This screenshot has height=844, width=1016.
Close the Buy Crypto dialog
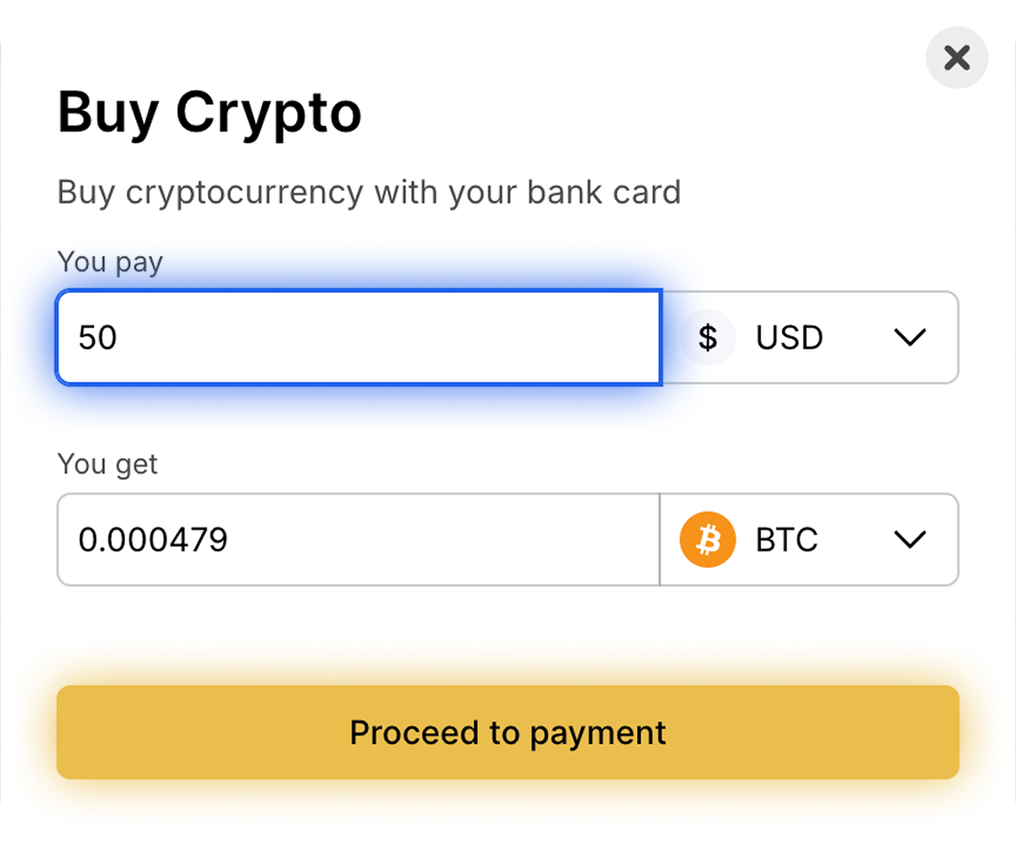coord(956,58)
